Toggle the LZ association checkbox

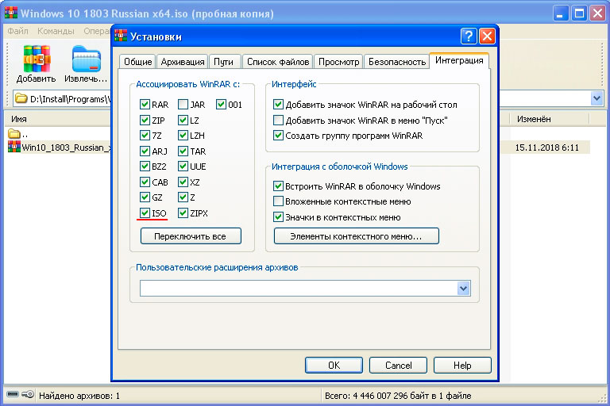click(x=183, y=120)
